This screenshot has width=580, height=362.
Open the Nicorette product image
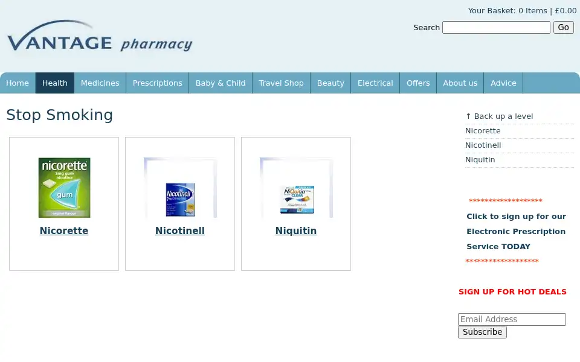pyautogui.click(x=65, y=188)
